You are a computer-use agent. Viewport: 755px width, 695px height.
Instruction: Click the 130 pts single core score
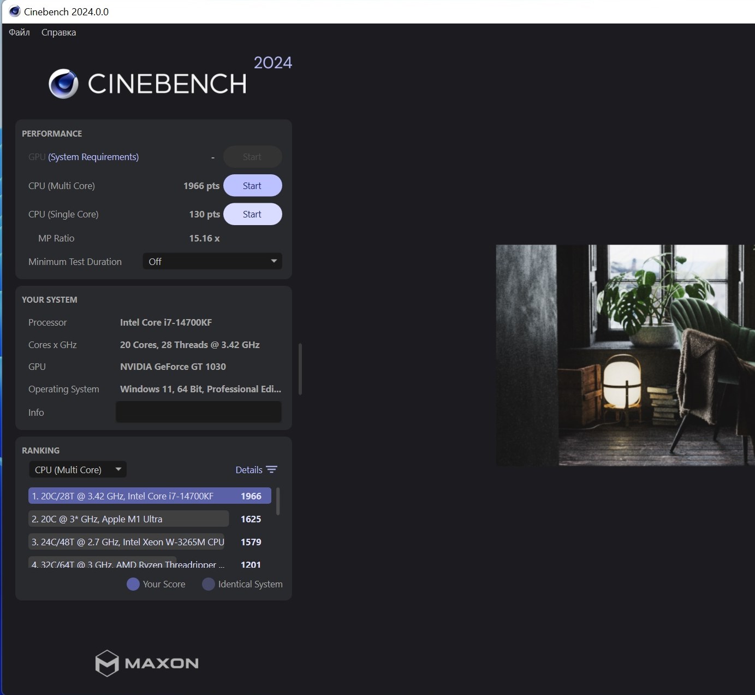point(205,214)
